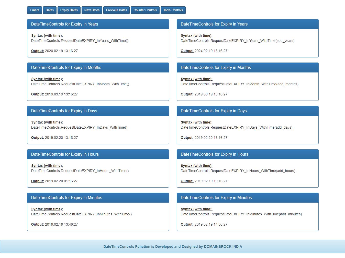Image resolution: width=345 pixels, height=258 pixels.
Task: Click the Counter Controls button
Action: click(145, 10)
